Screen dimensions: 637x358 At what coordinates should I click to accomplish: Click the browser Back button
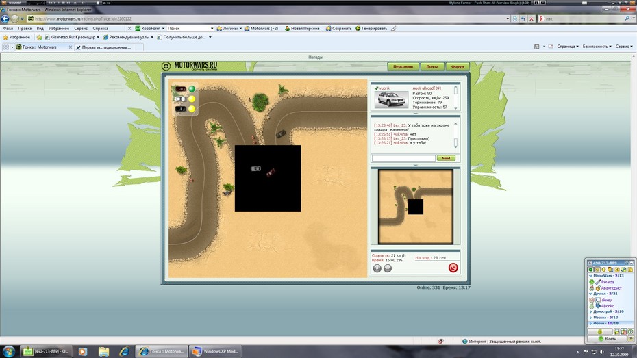click(x=5, y=18)
